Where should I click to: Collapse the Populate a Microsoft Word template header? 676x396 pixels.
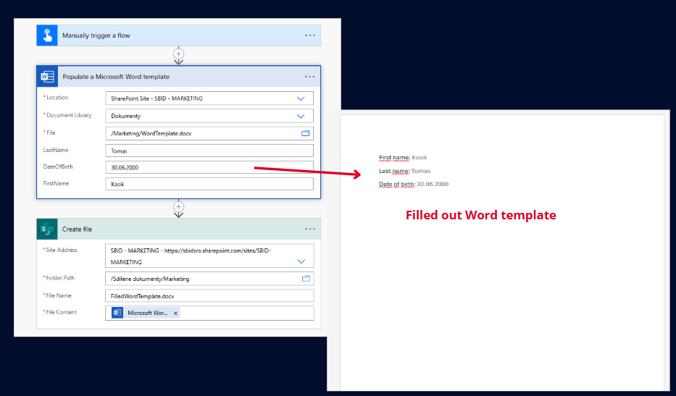coord(178,77)
